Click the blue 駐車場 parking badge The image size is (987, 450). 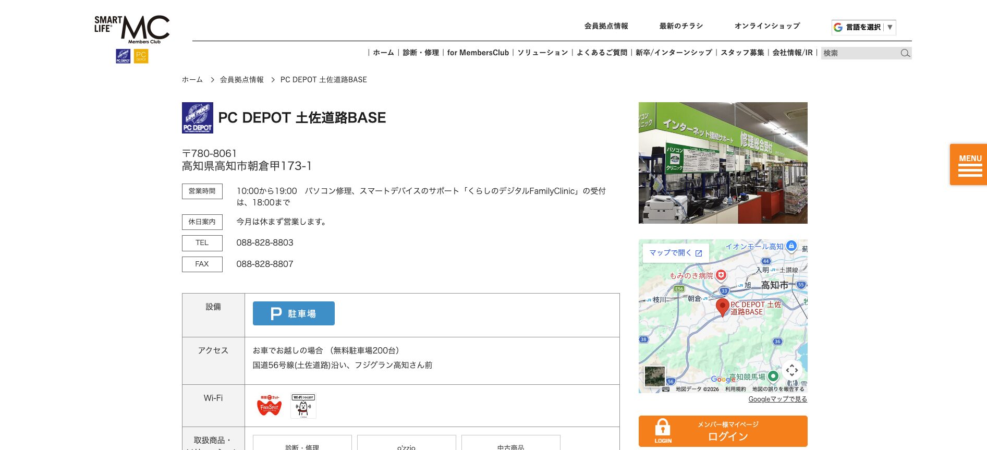point(294,313)
